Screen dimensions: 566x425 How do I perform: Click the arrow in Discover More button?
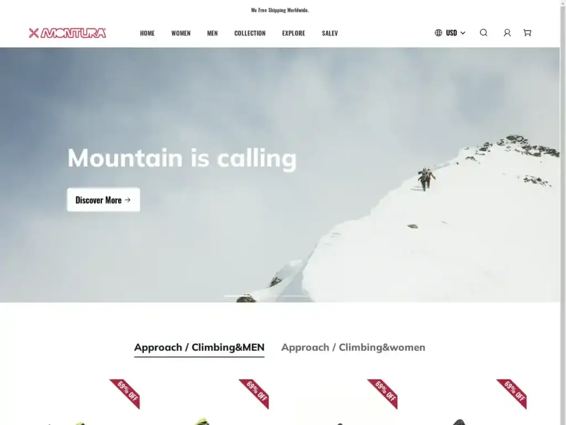(128, 200)
